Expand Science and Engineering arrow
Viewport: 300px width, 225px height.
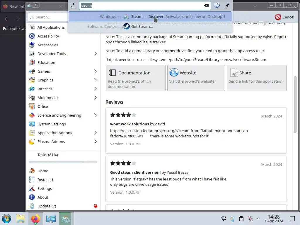pos(96,115)
